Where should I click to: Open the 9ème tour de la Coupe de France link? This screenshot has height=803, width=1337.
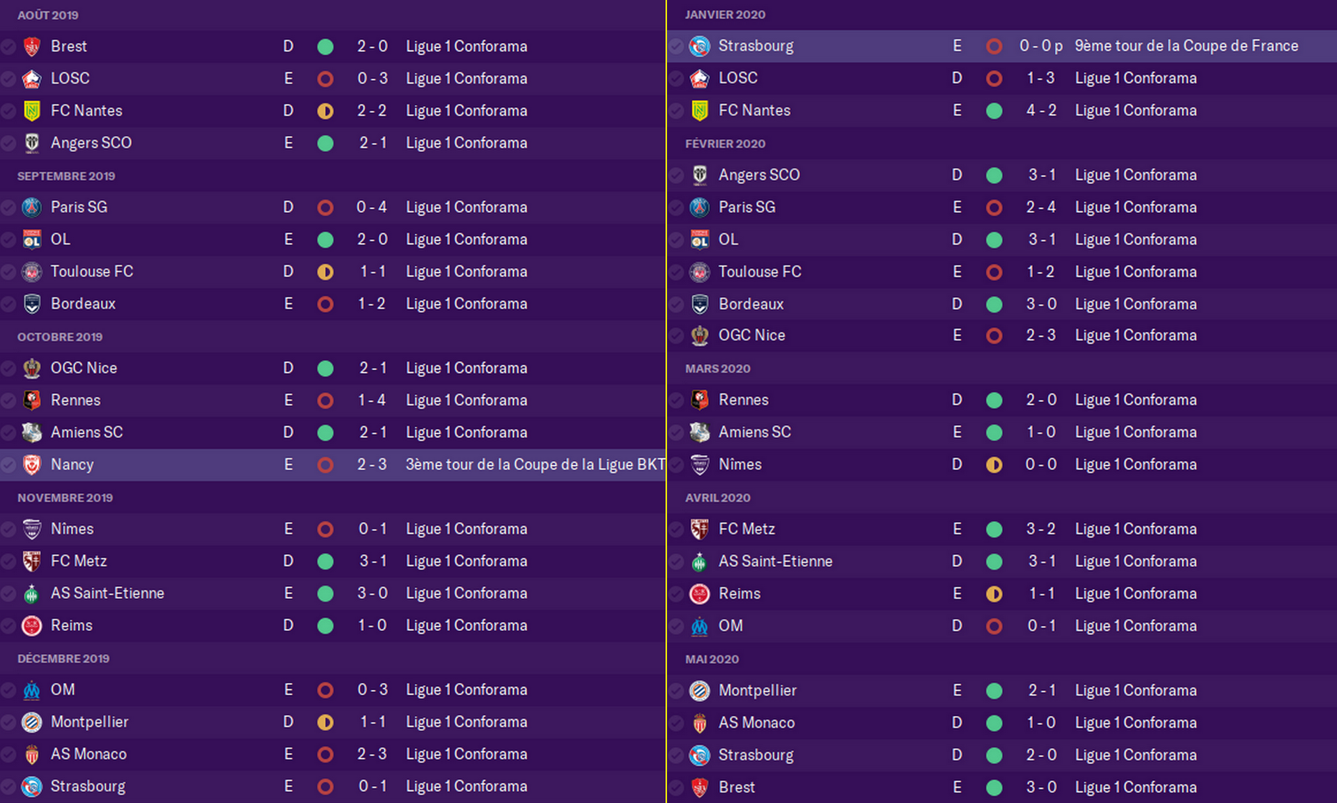click(x=1186, y=46)
